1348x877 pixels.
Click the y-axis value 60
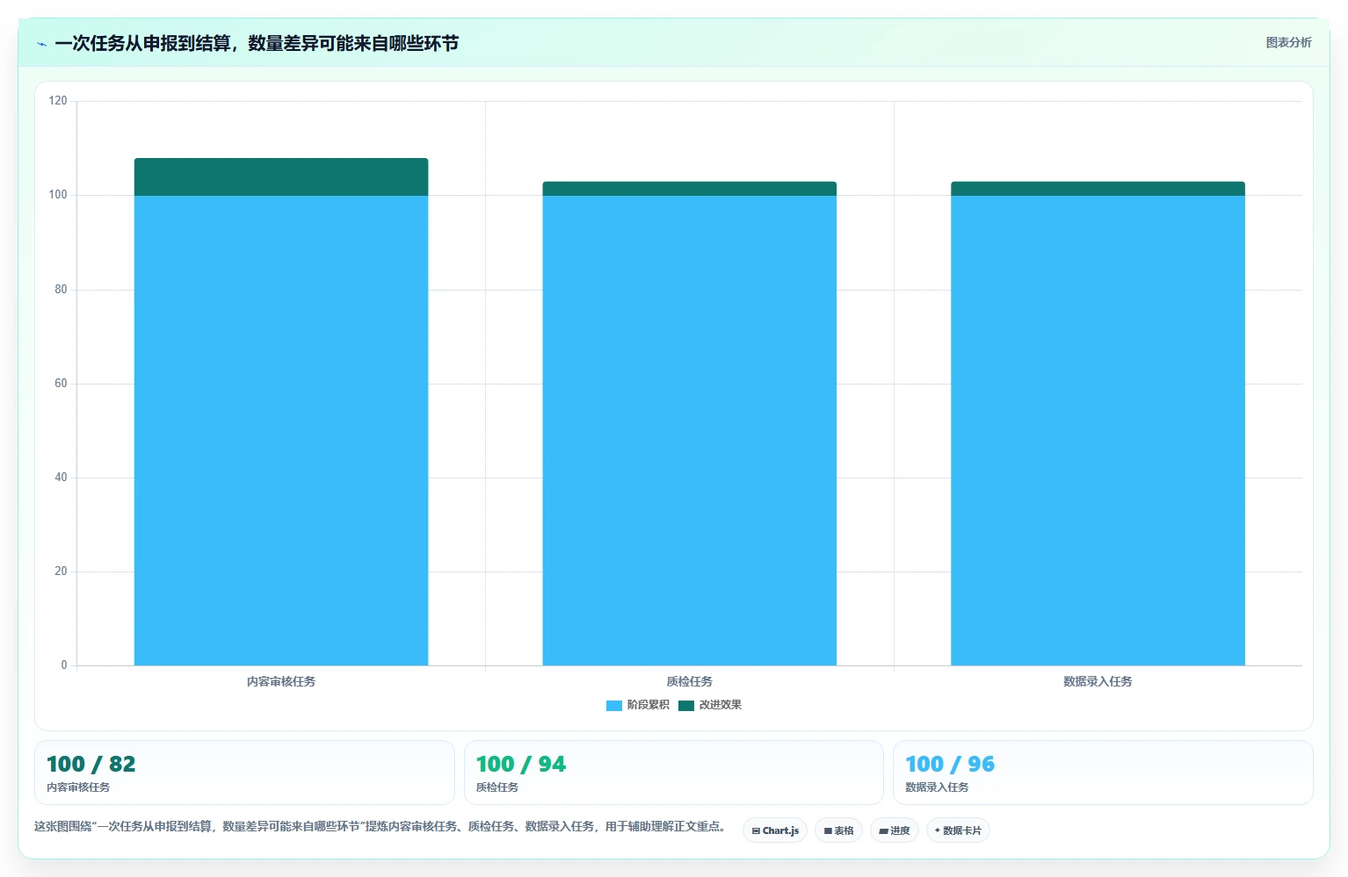(x=61, y=384)
